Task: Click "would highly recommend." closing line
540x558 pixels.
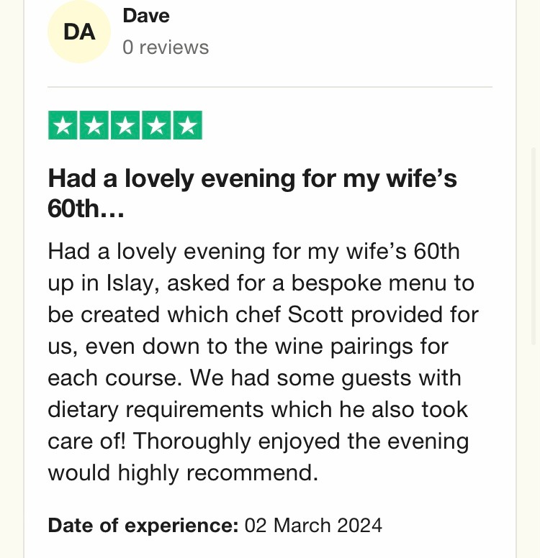Action: pyautogui.click(x=182, y=473)
